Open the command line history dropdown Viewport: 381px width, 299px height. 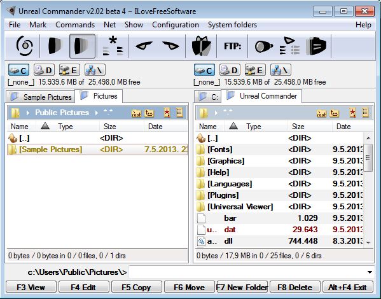point(370,272)
